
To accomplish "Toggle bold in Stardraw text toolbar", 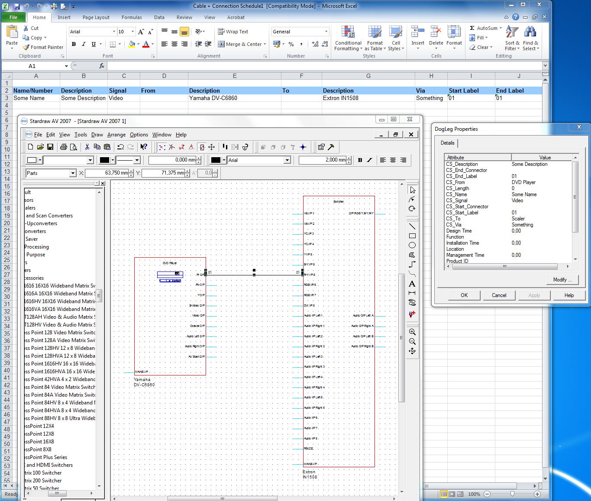I will pos(360,160).
